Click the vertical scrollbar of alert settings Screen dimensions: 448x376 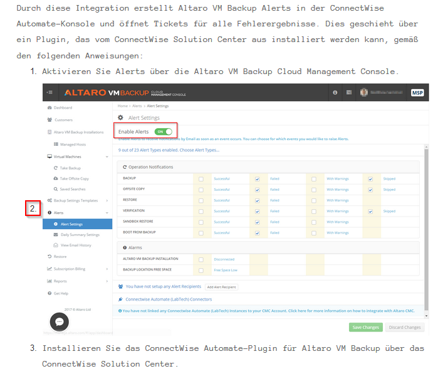427,220
